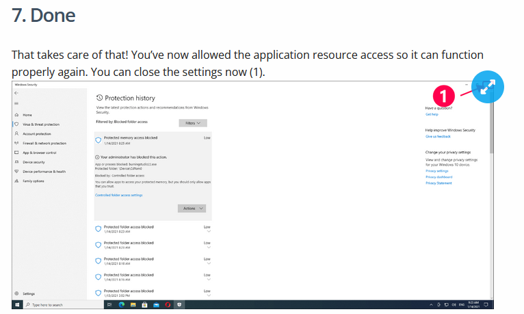Click the Home sidebar icon
Image resolution: width=524 pixels, height=314 pixels.
click(x=16, y=115)
